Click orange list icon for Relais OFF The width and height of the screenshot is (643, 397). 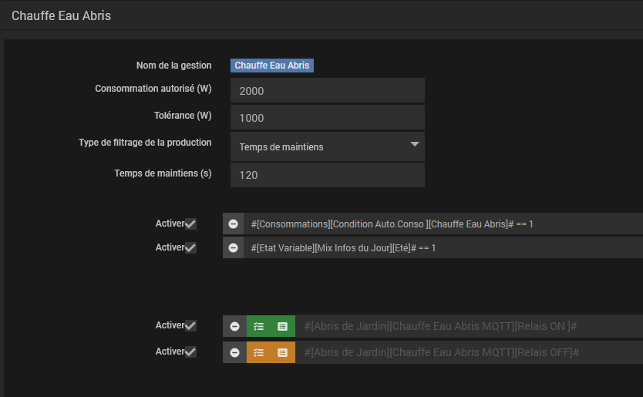coord(283,352)
